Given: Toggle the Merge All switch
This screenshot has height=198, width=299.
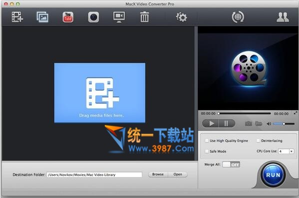Looking at the screenshot, I should [x=231, y=165].
